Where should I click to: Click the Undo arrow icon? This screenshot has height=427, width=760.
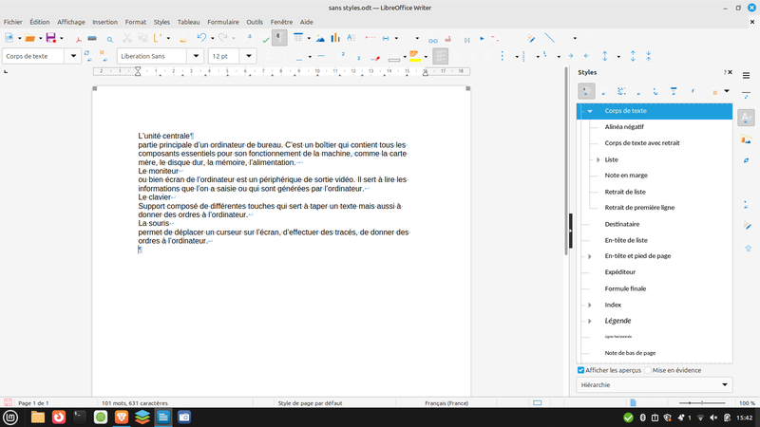point(200,38)
